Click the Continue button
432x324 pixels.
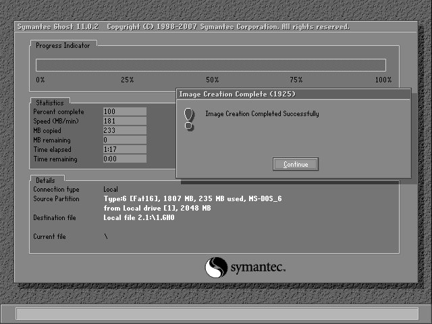pos(296,164)
